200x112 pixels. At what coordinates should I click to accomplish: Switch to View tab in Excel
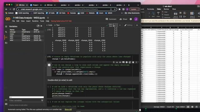click(x=174, y=9)
